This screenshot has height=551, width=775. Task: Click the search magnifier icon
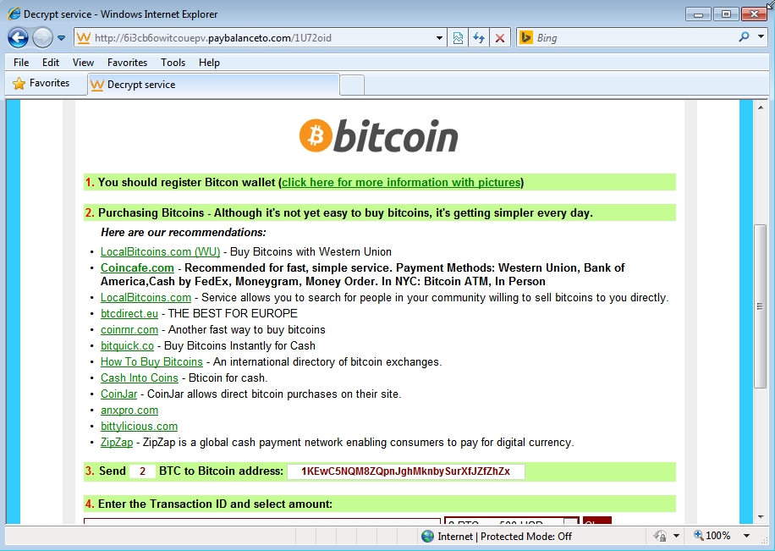(744, 37)
